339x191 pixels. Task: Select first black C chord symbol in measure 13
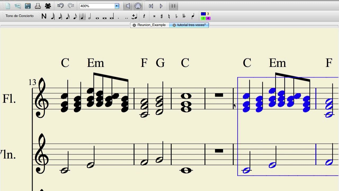pyautogui.click(x=65, y=63)
